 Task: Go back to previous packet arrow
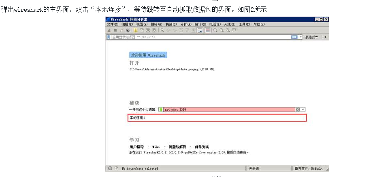pyautogui.click(x=168, y=30)
